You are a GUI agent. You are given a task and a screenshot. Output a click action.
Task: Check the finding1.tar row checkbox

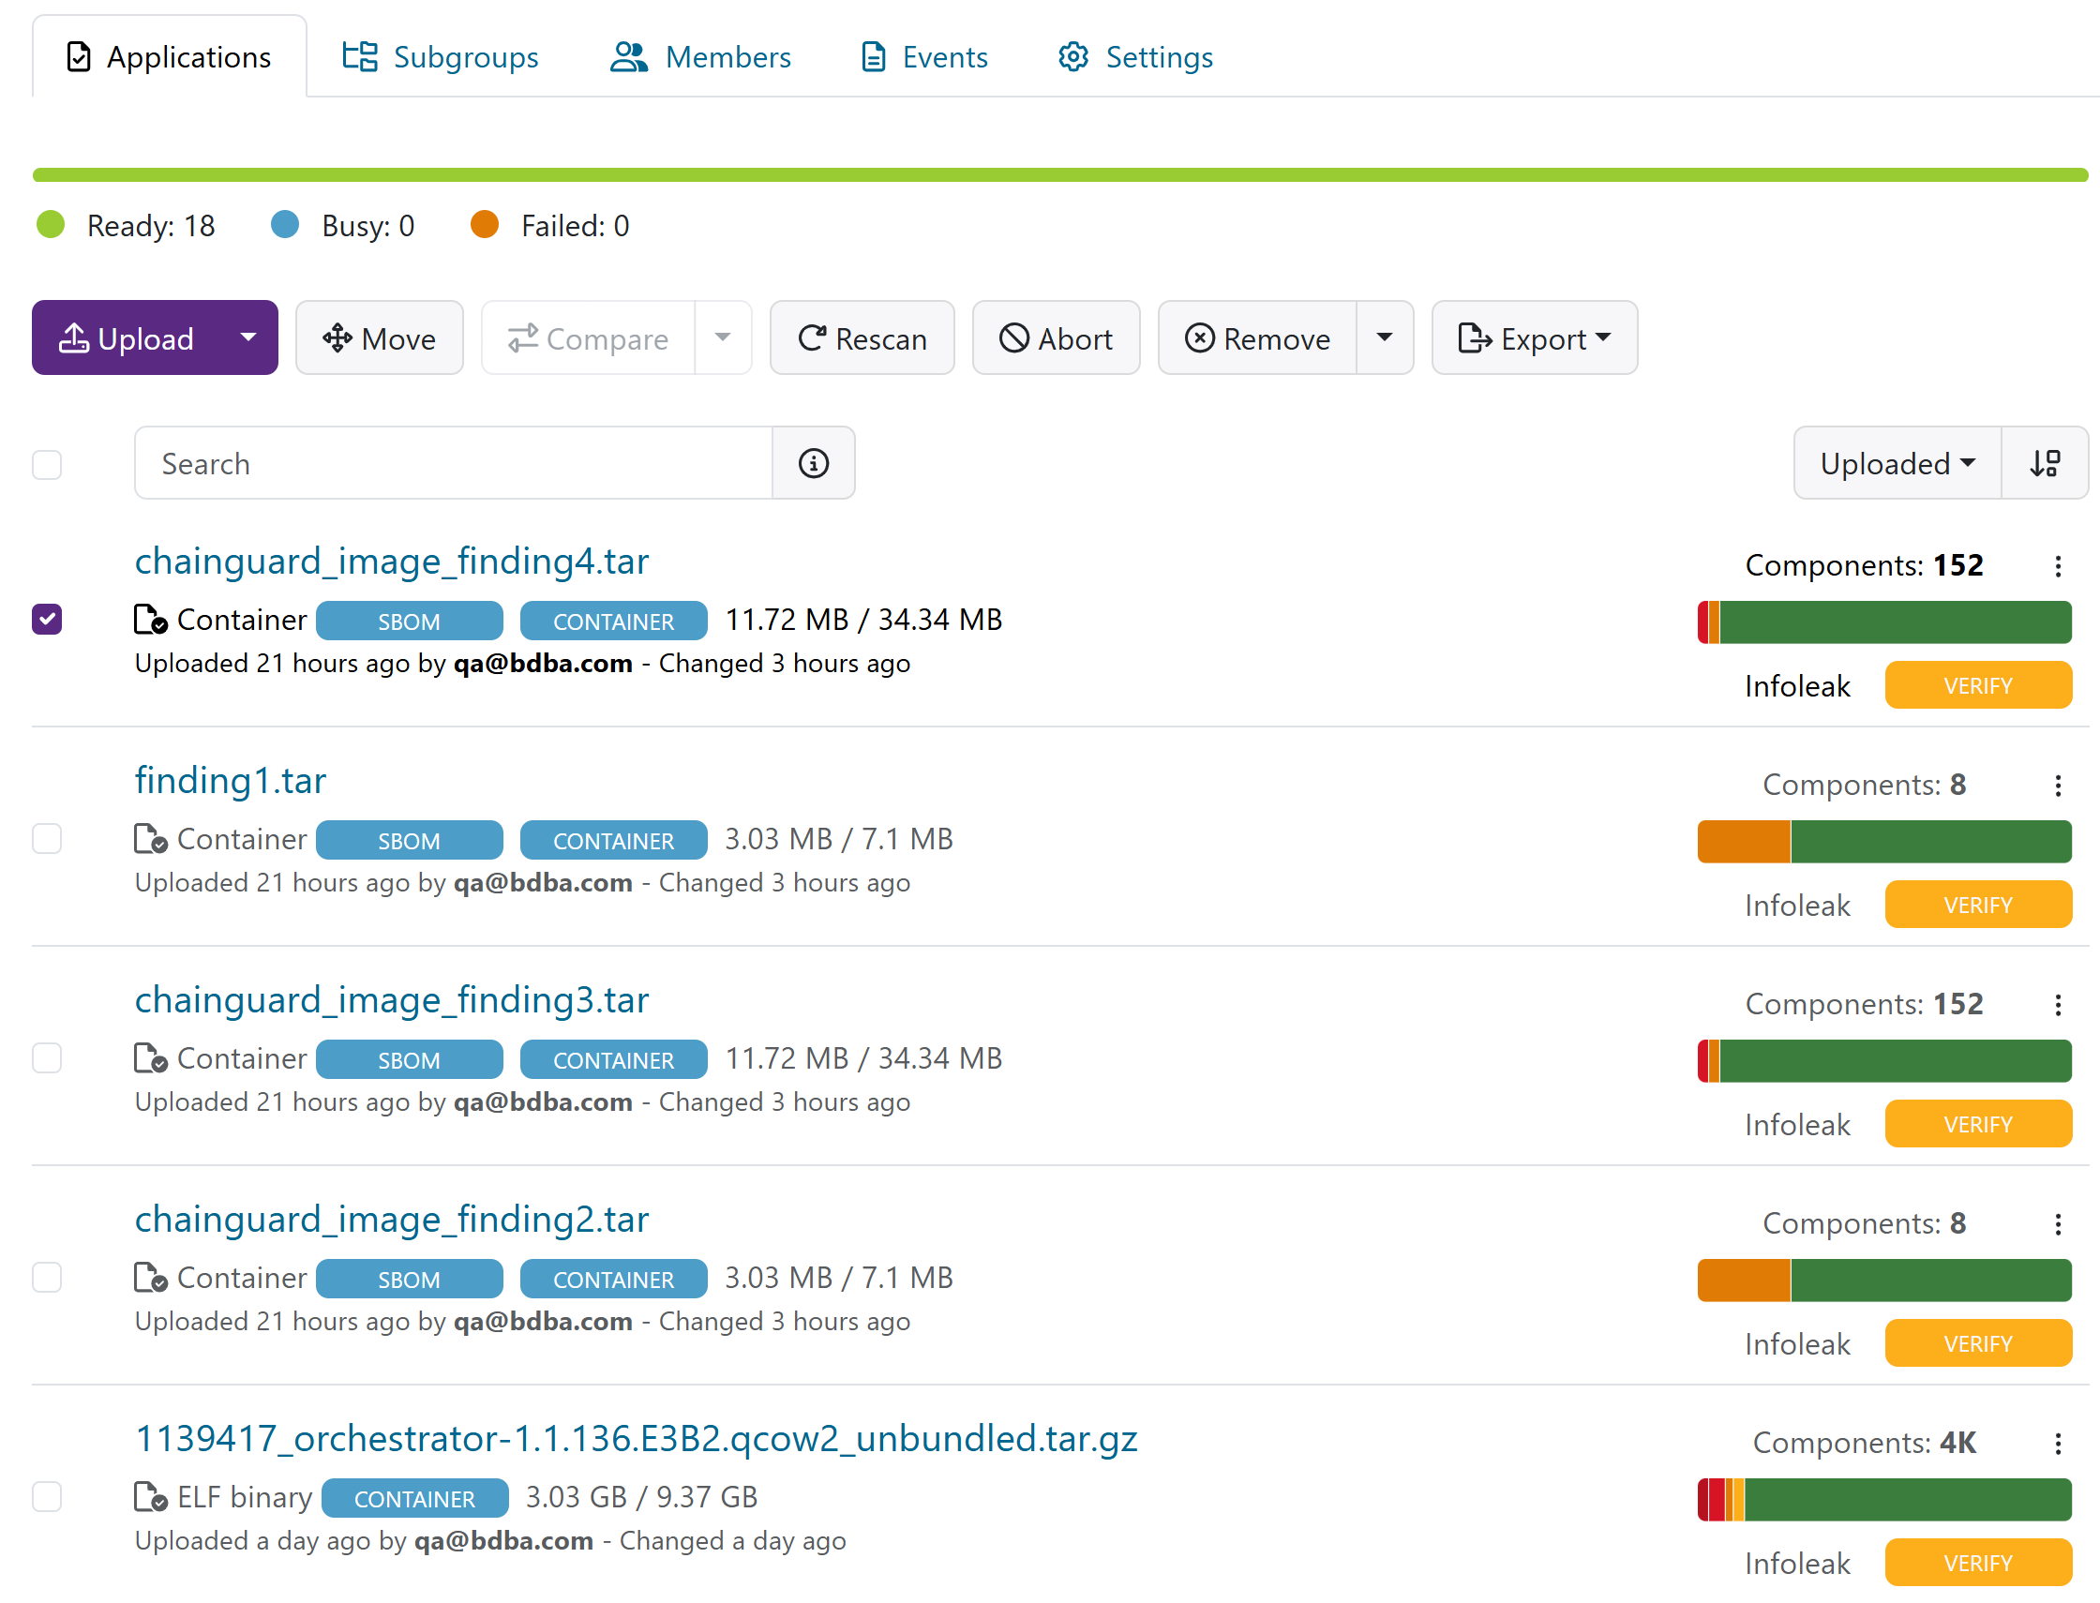coord(47,839)
